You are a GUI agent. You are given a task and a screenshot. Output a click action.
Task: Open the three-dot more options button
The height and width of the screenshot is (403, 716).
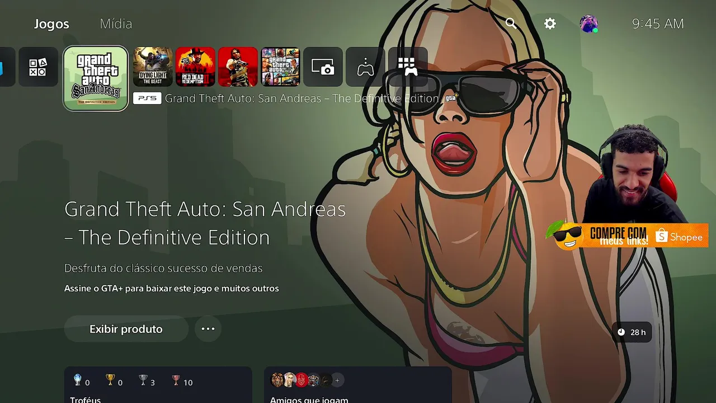[208, 329]
